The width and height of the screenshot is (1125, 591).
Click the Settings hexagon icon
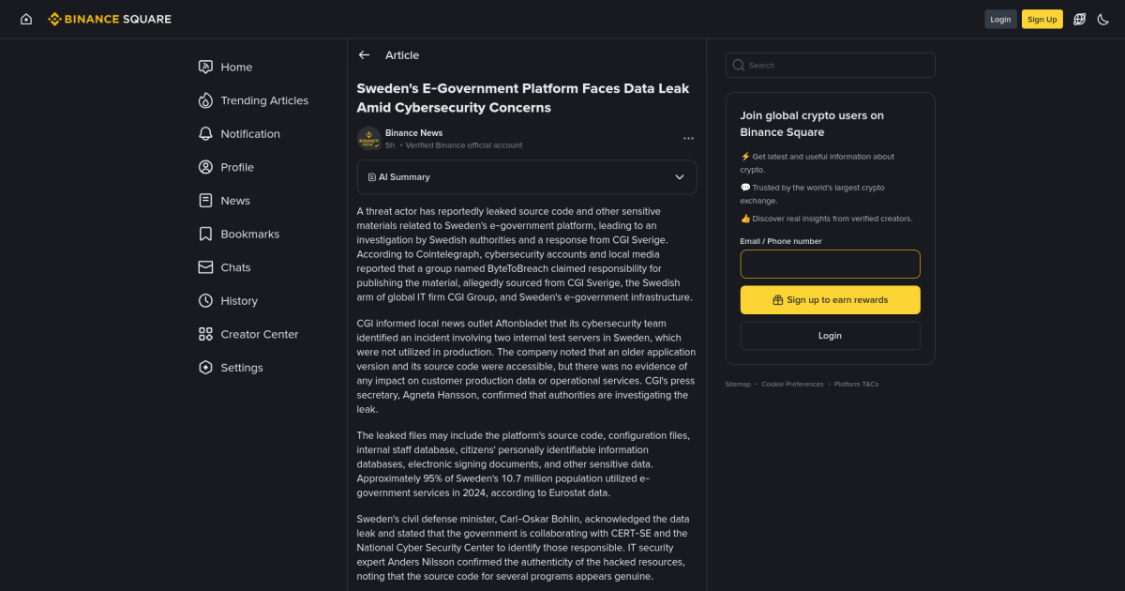pos(205,367)
